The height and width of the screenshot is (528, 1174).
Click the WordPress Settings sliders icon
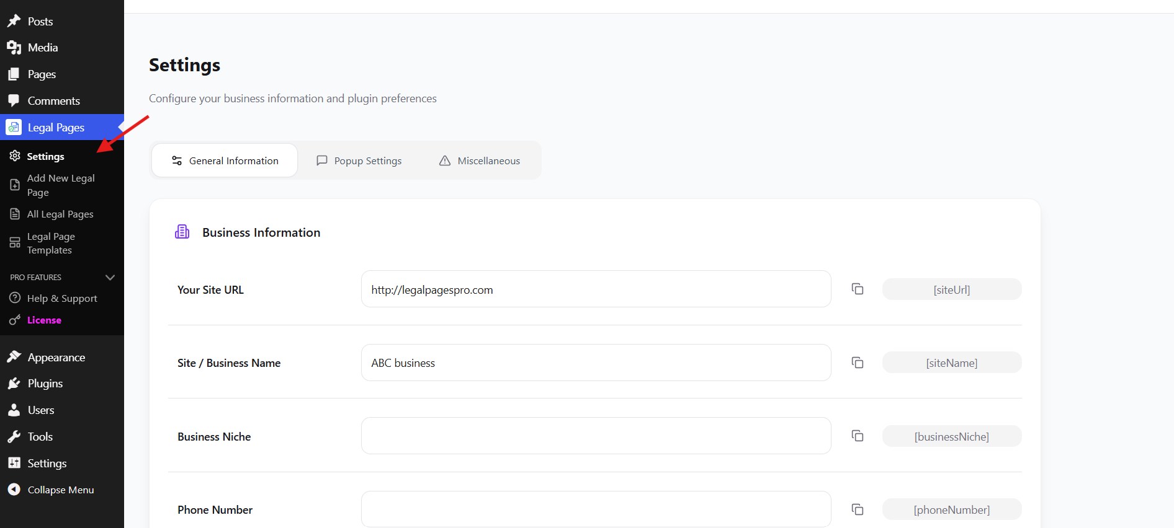tap(14, 463)
